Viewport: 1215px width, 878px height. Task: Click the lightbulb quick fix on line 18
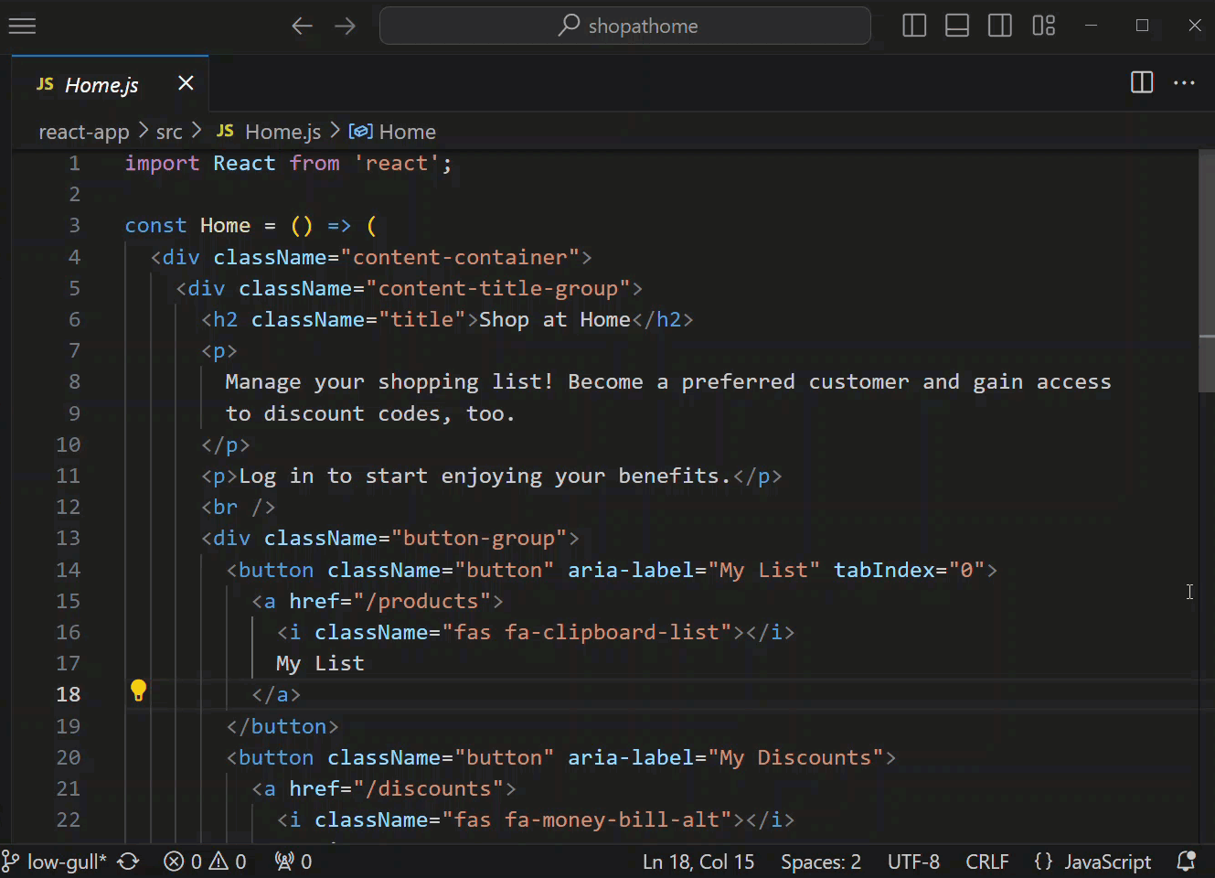pyautogui.click(x=138, y=690)
